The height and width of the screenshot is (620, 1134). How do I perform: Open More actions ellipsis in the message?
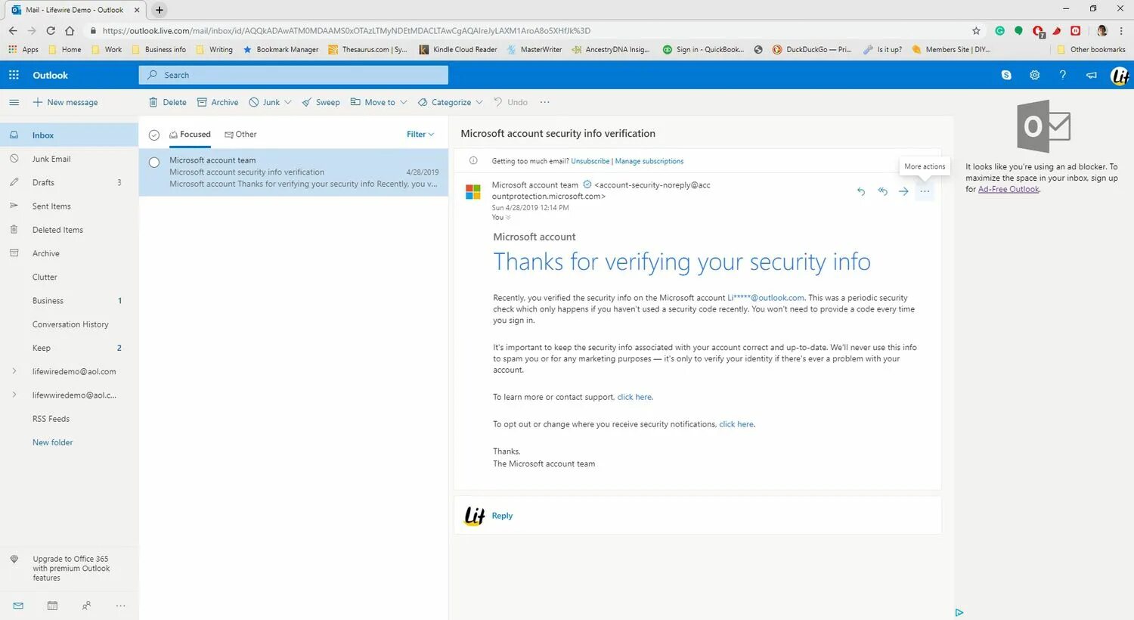coord(925,191)
